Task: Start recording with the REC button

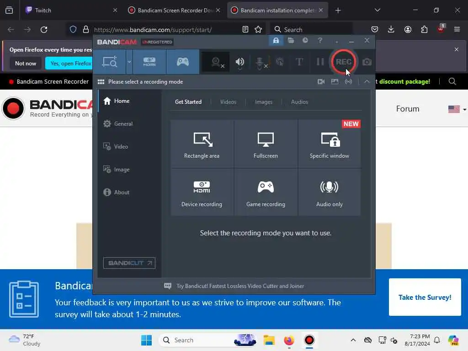Action: [x=343, y=62]
